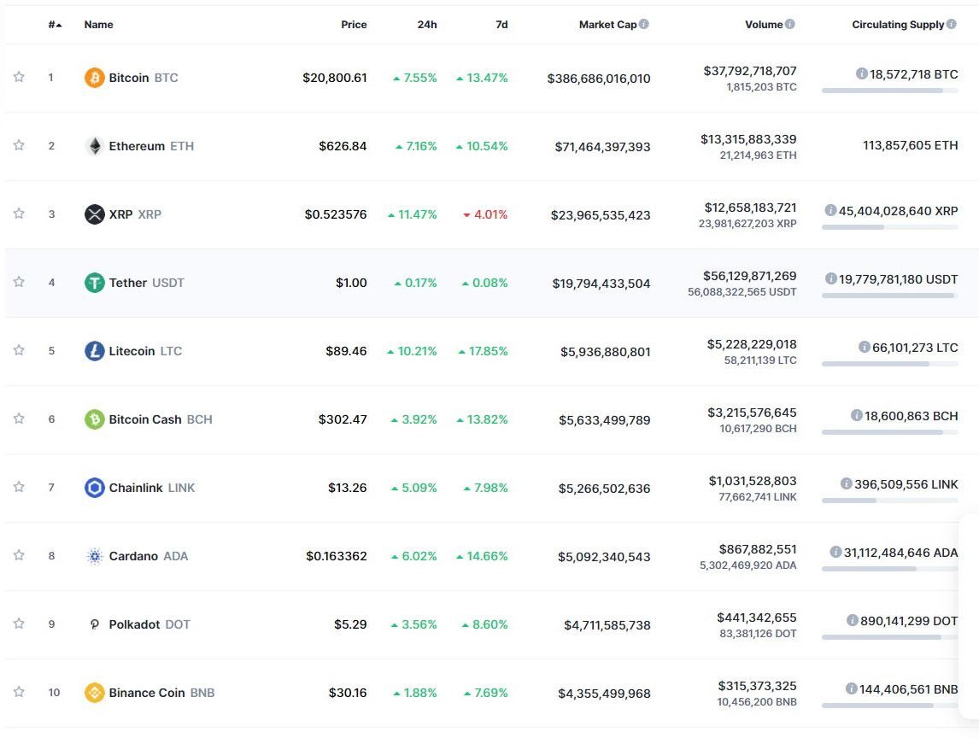The width and height of the screenshot is (979, 738).
Task: Click the Cardano ADA logo
Action: [x=93, y=555]
